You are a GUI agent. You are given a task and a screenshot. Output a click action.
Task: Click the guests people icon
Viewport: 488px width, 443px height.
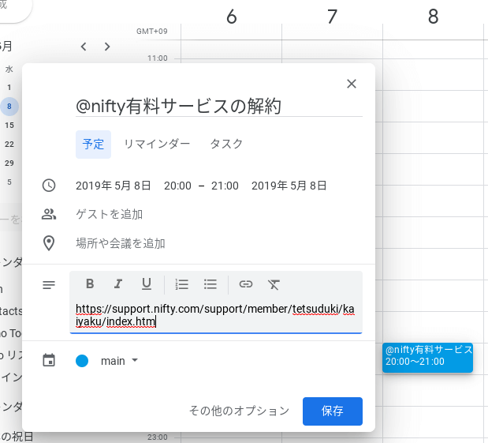pyautogui.click(x=49, y=214)
